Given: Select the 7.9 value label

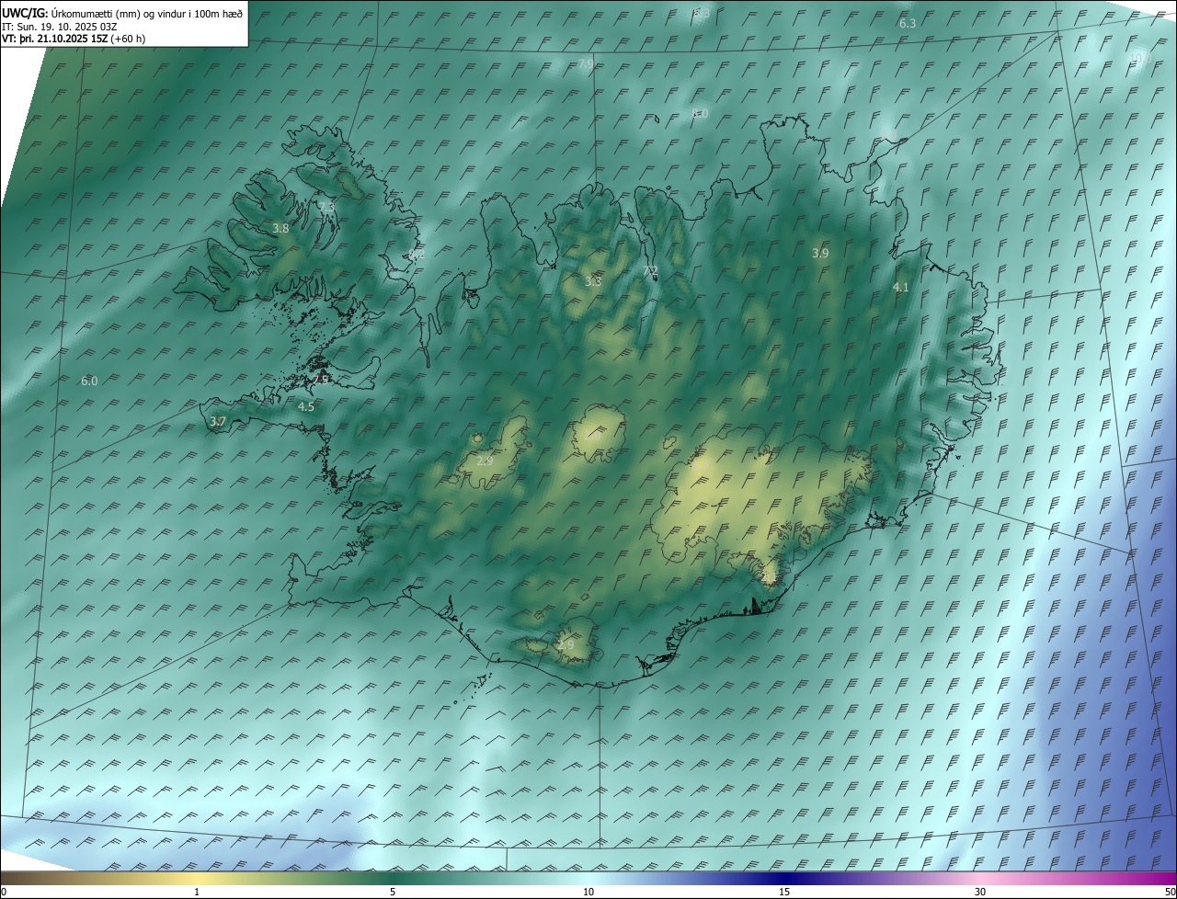Looking at the screenshot, I should 586,63.
